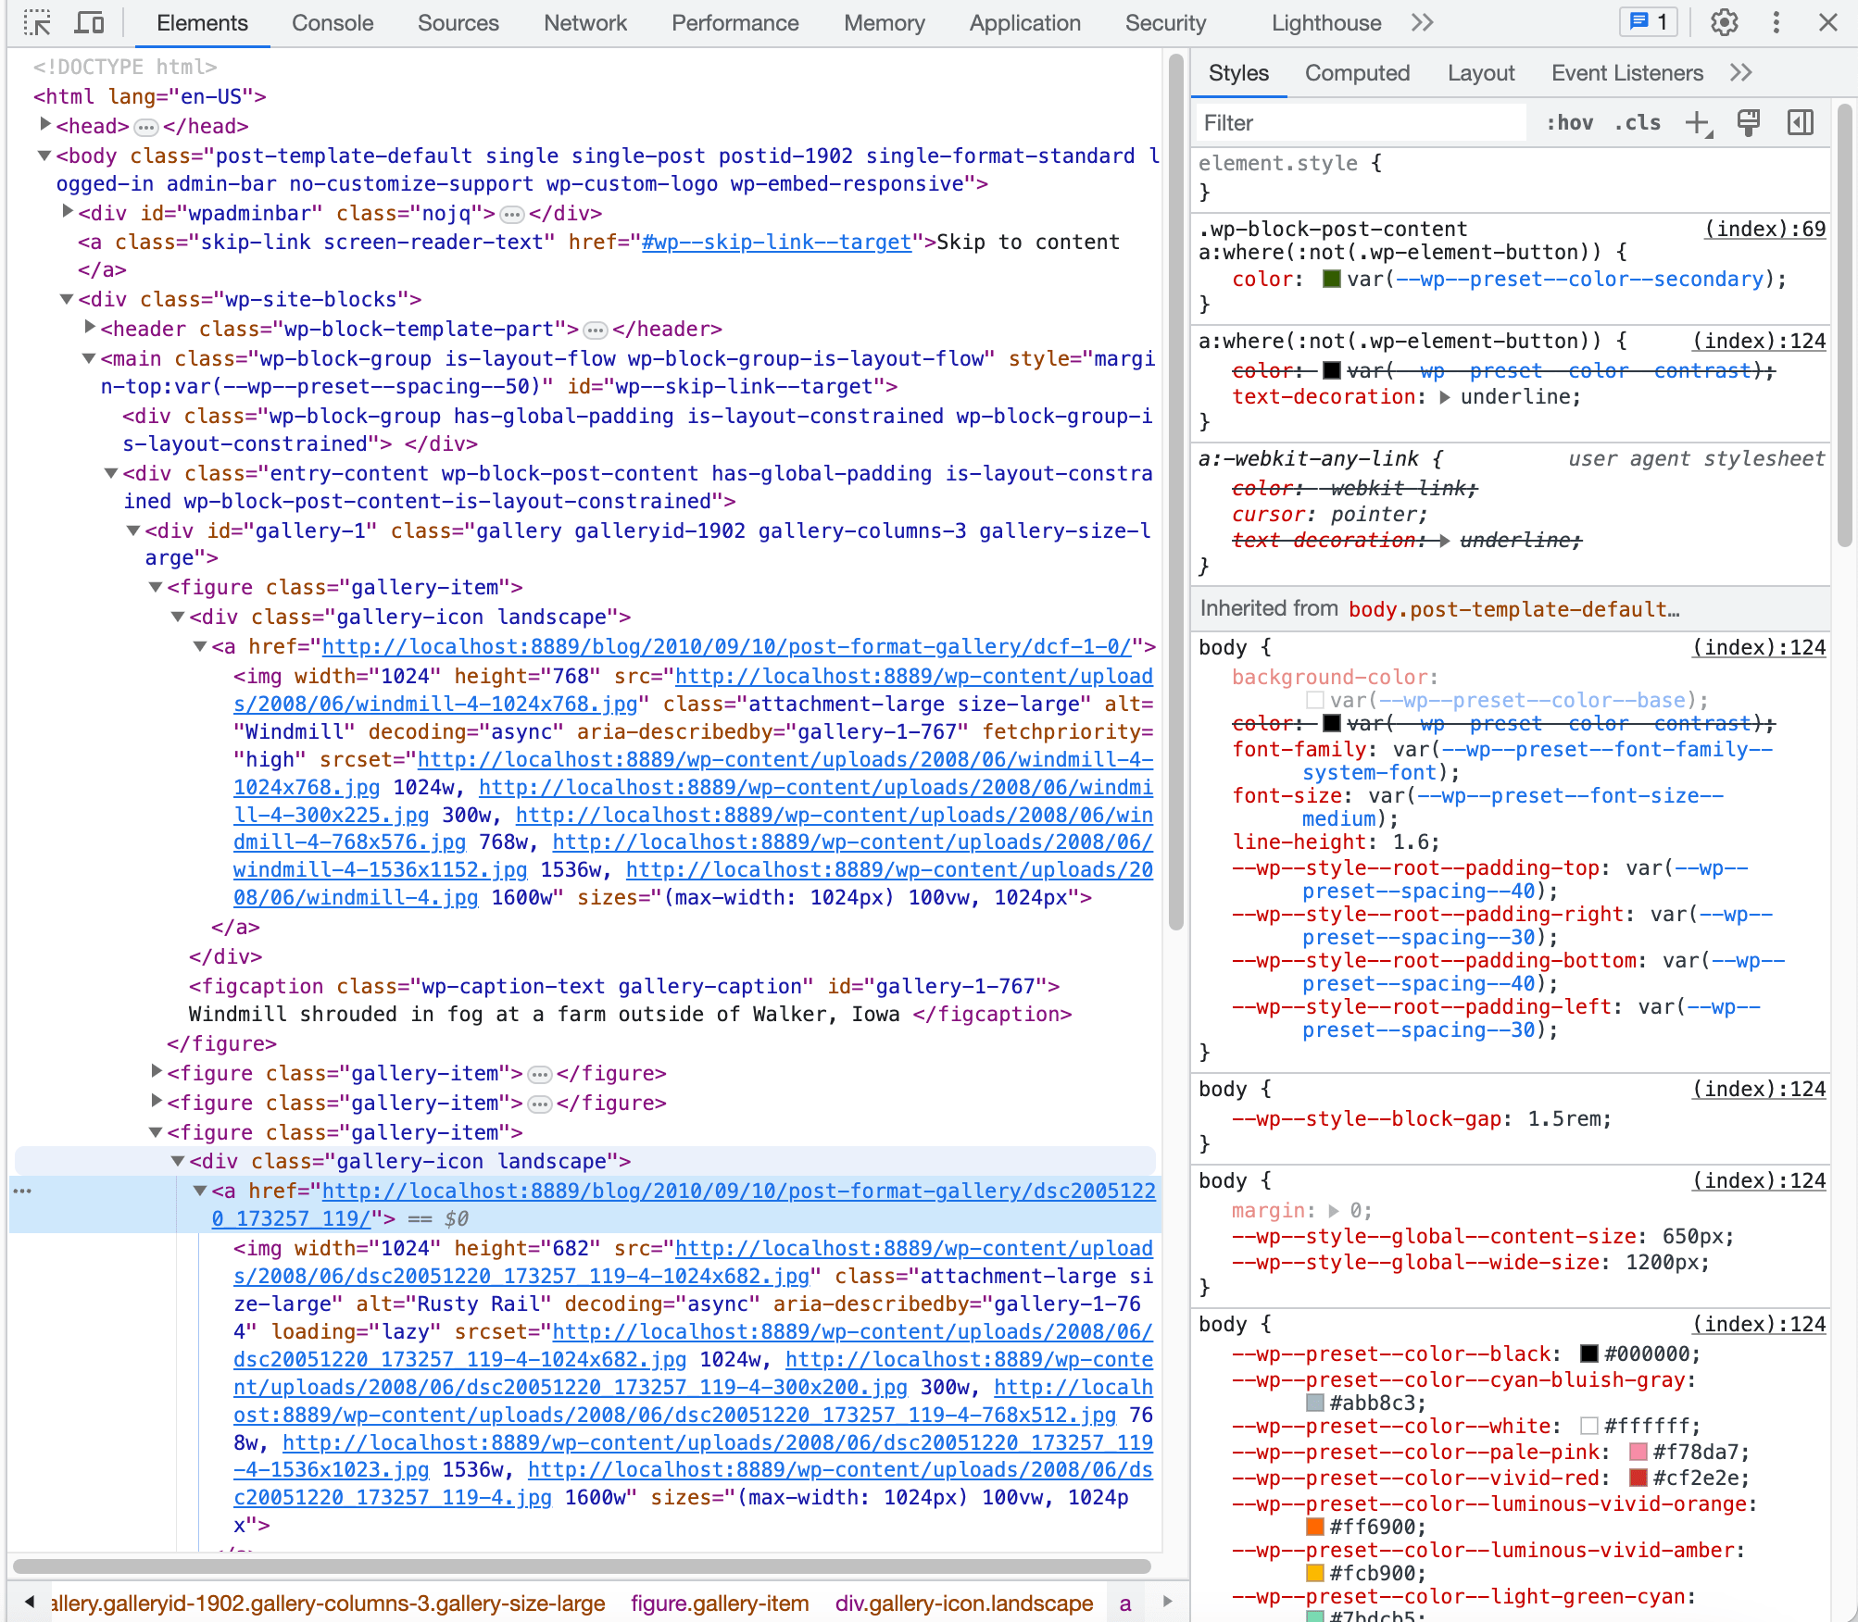
Task: Toggle computed styles sidebar icon
Action: 1800,123
